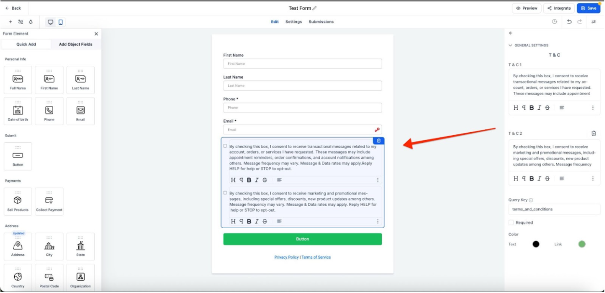Add the Email field element
The height and width of the screenshot is (293, 605).
point(80,111)
